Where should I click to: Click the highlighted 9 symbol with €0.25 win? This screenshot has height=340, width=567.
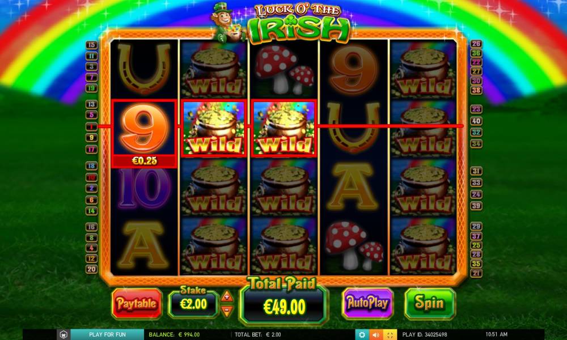pos(144,133)
